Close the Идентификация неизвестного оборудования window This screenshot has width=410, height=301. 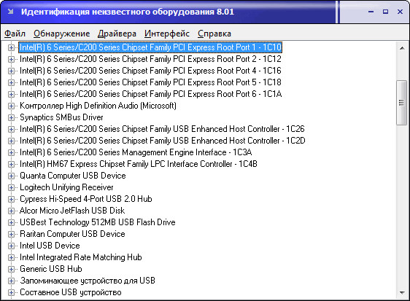click(x=400, y=12)
